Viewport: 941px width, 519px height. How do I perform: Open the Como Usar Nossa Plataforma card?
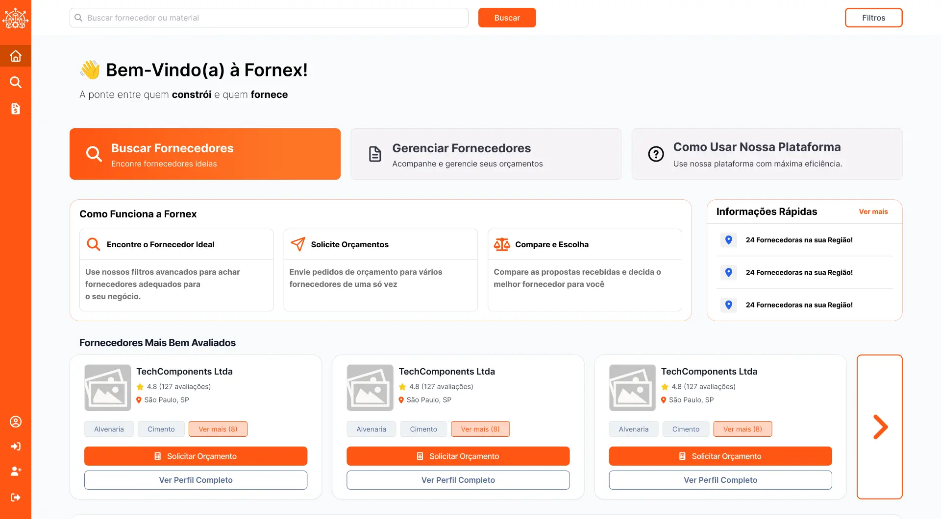767,154
